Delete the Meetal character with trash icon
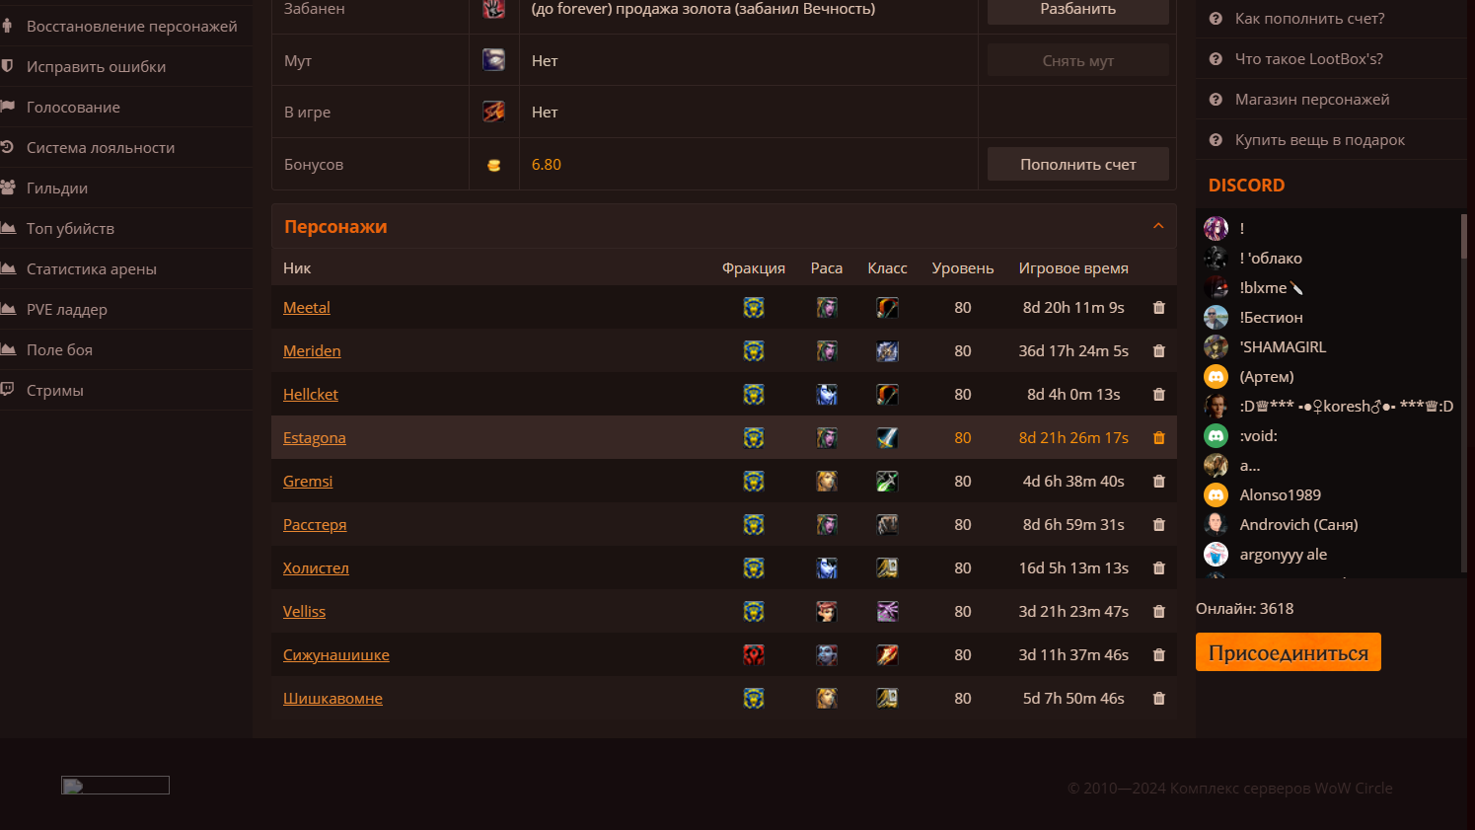 point(1159,308)
